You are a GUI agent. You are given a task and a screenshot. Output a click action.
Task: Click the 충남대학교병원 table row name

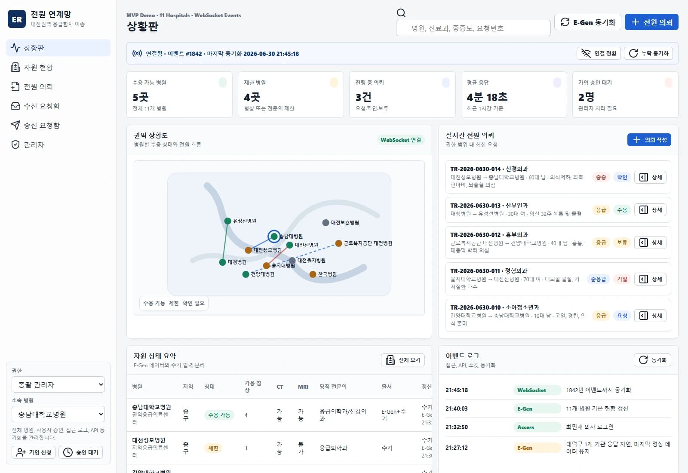point(151,407)
